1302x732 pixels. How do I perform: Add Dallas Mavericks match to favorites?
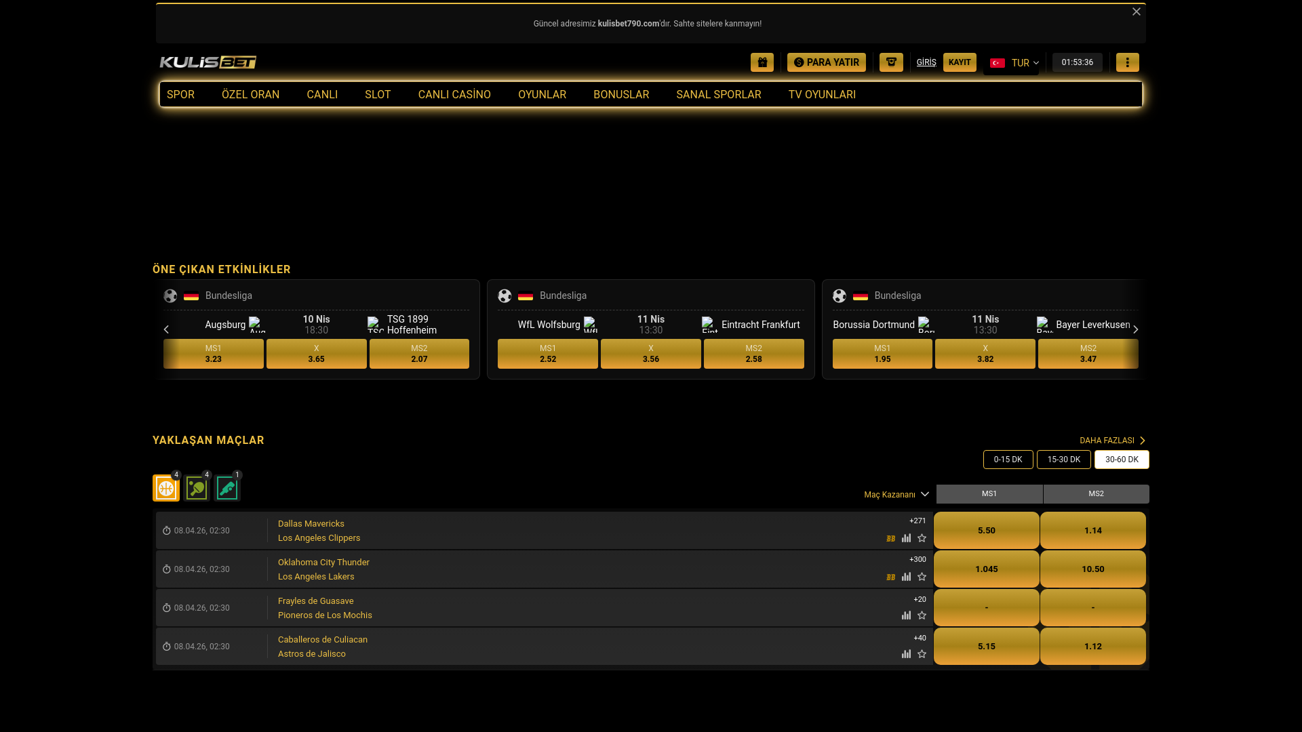(922, 538)
